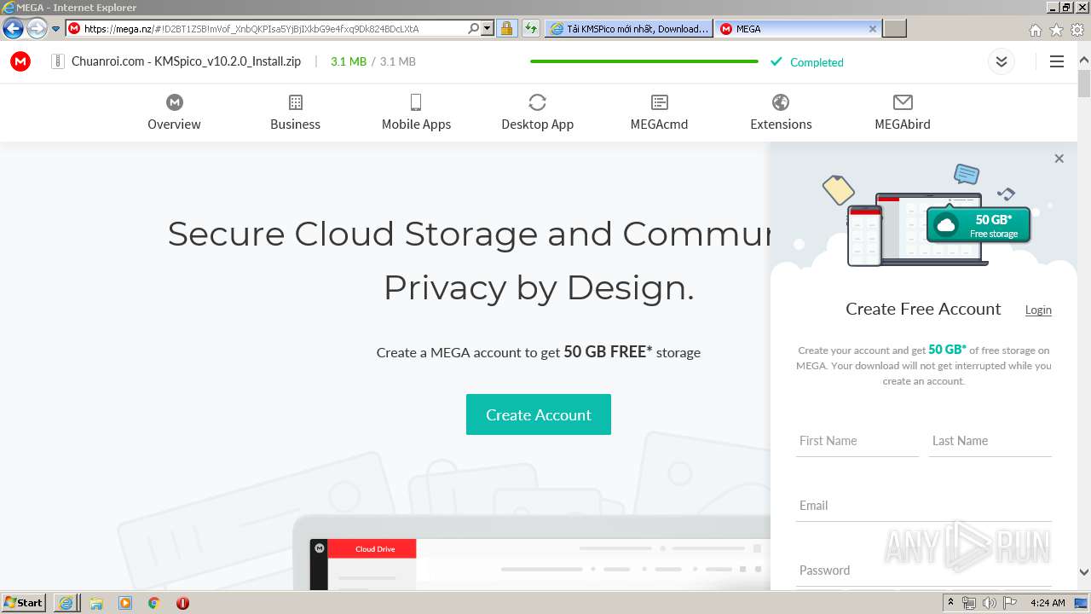The width and height of the screenshot is (1091, 614).
Task: Open the MEGA hamburger menu
Action: click(1057, 61)
